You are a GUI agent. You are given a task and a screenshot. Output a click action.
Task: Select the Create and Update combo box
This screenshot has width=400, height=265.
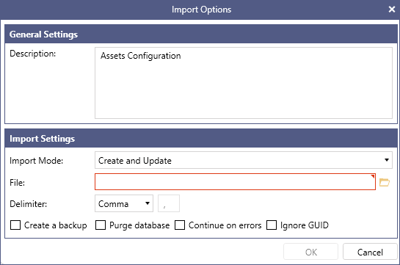pyautogui.click(x=244, y=160)
